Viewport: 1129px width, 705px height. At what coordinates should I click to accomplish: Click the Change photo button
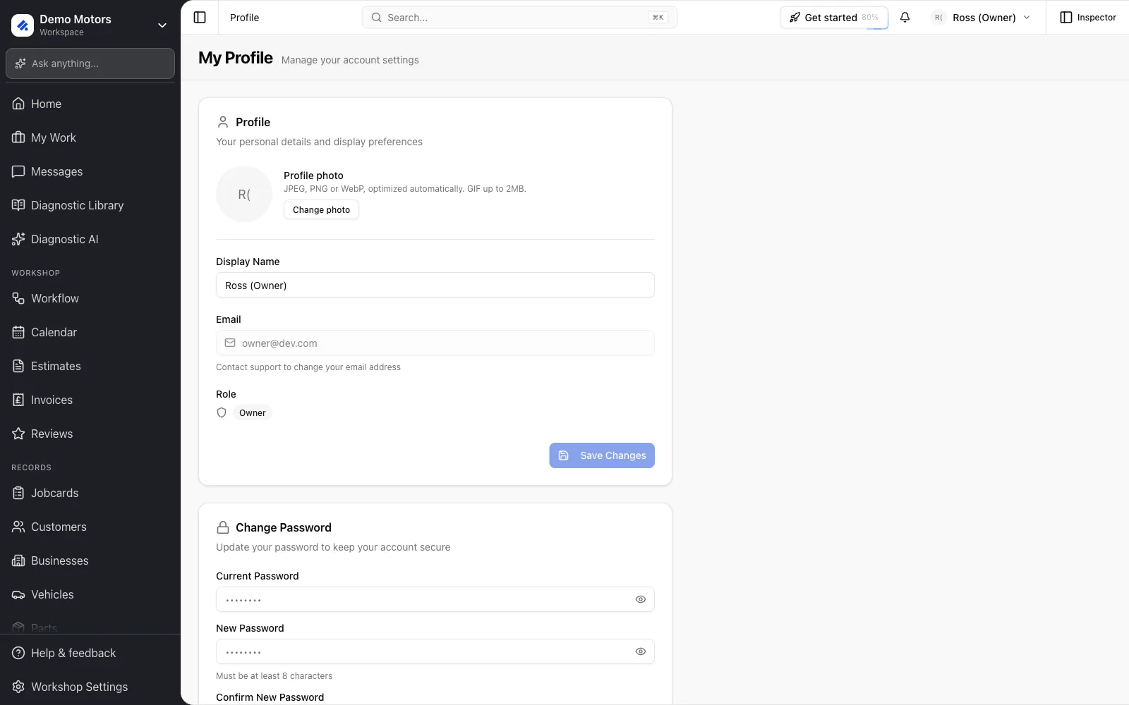pos(321,209)
